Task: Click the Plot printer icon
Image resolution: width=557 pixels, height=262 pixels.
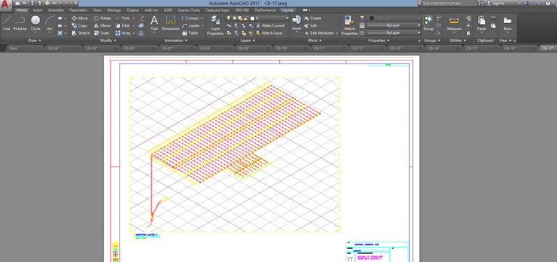Action: (47, 3)
